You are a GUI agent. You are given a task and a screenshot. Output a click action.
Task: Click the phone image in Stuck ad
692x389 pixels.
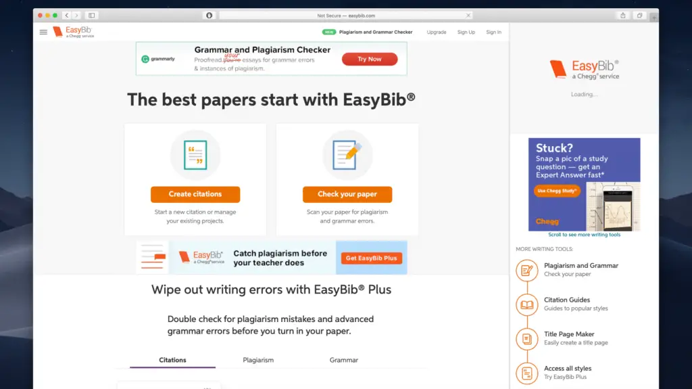point(617,207)
